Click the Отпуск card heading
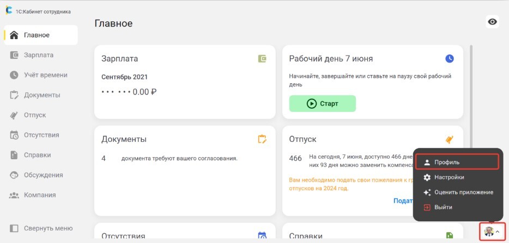The width and height of the screenshot is (509, 243). pyautogui.click(x=302, y=139)
